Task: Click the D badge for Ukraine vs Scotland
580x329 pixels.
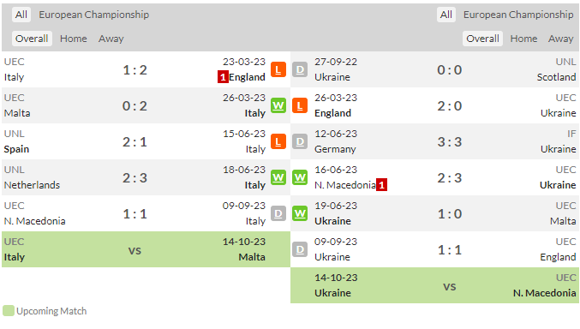Action: tap(300, 69)
